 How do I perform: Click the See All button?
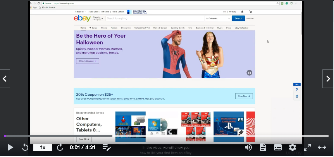[x=84, y=139]
